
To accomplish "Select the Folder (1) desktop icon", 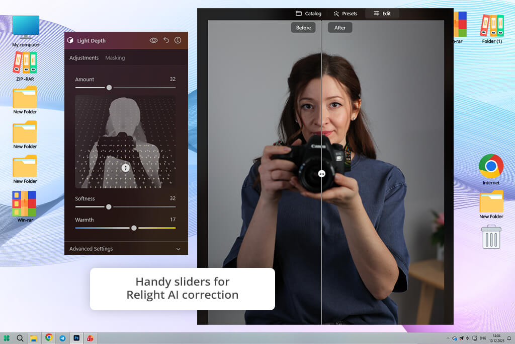I will pyautogui.click(x=492, y=29).
